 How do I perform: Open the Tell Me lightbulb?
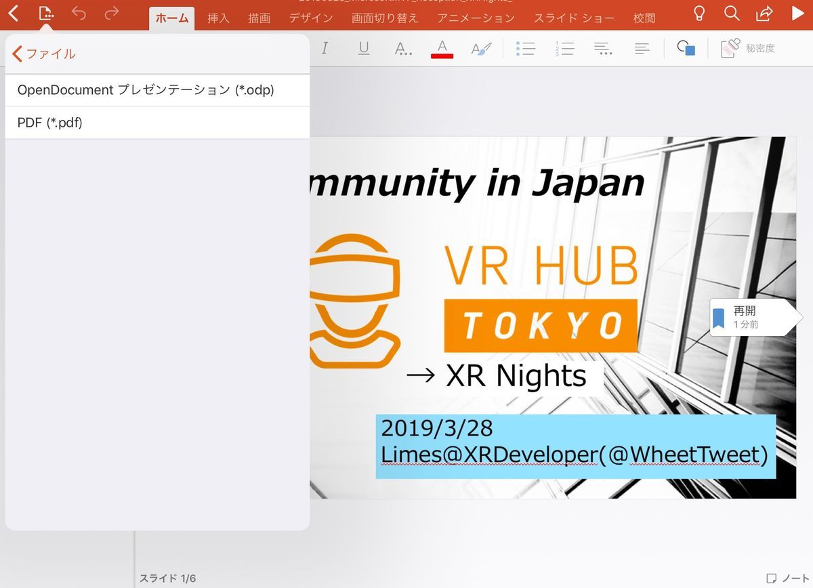click(x=699, y=13)
